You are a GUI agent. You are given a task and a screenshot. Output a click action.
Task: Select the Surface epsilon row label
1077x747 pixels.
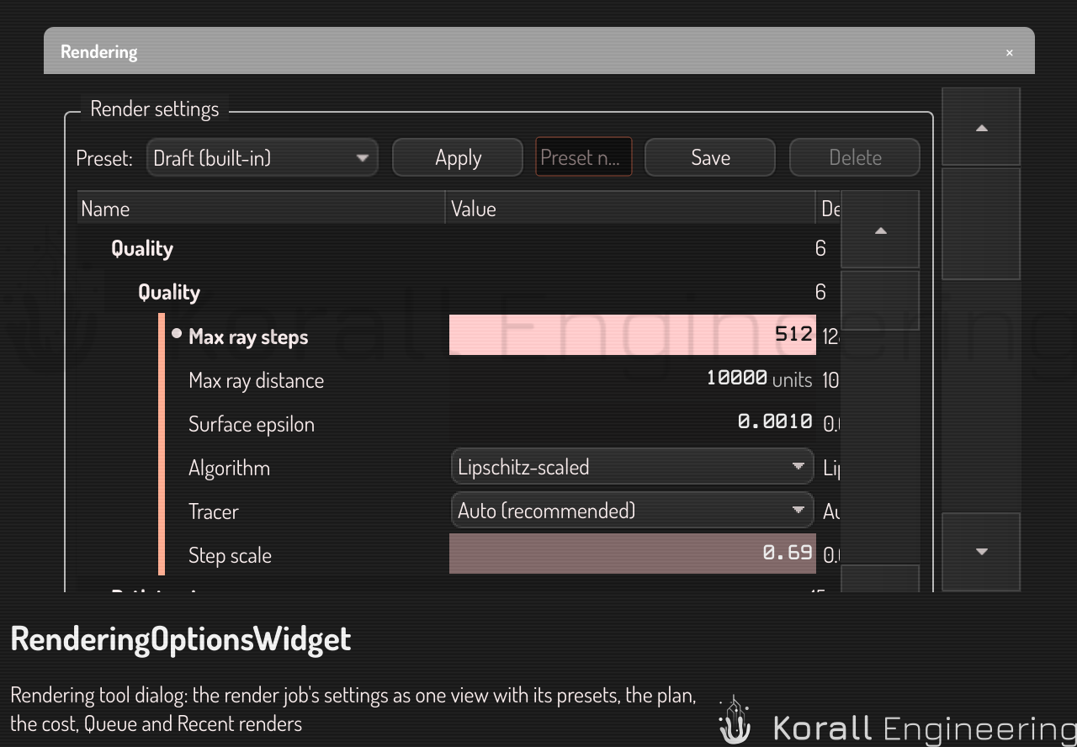point(252,424)
